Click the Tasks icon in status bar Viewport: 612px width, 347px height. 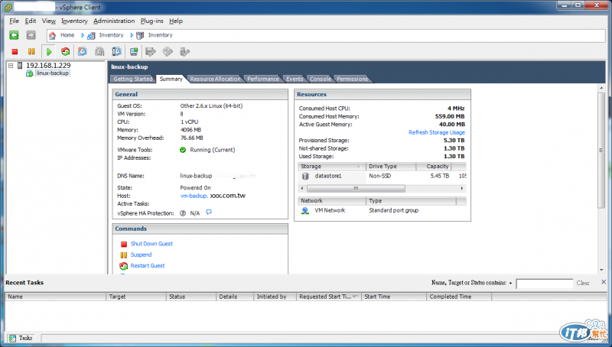(12, 338)
